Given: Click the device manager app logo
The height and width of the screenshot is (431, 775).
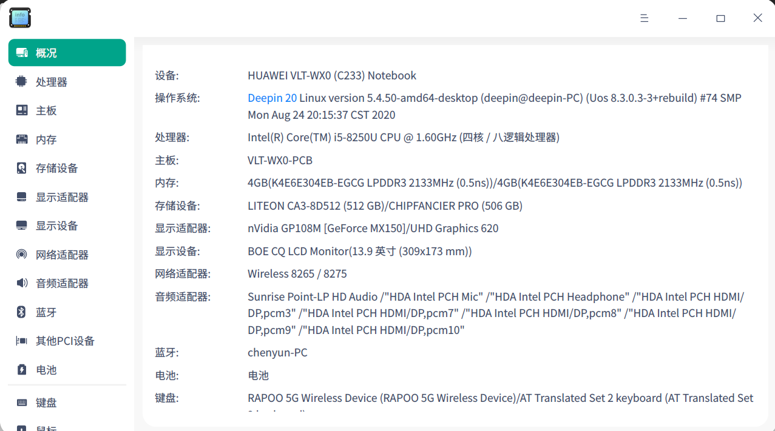Looking at the screenshot, I should click(x=20, y=18).
